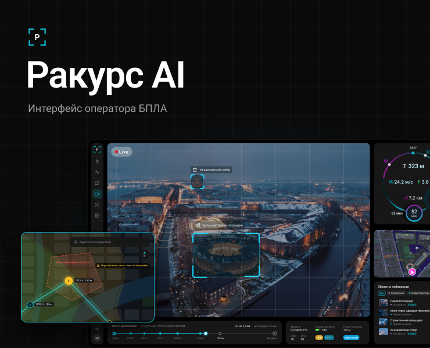This screenshot has width=430, height=348.
Task: Toggle the HDR+ mode pill
Action: point(329,338)
